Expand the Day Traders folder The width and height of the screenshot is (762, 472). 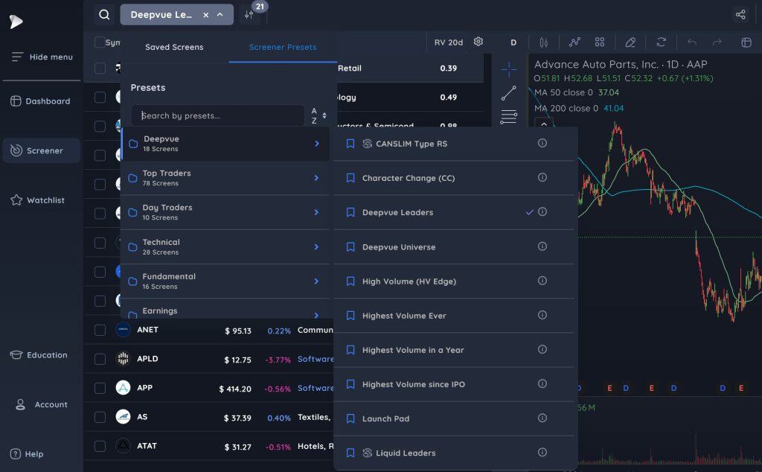(225, 212)
